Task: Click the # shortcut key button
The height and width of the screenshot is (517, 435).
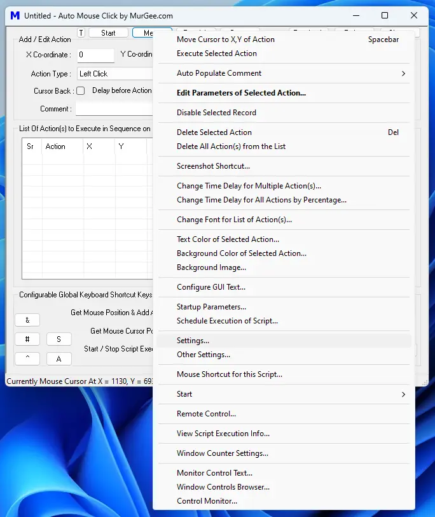Action: click(27, 339)
